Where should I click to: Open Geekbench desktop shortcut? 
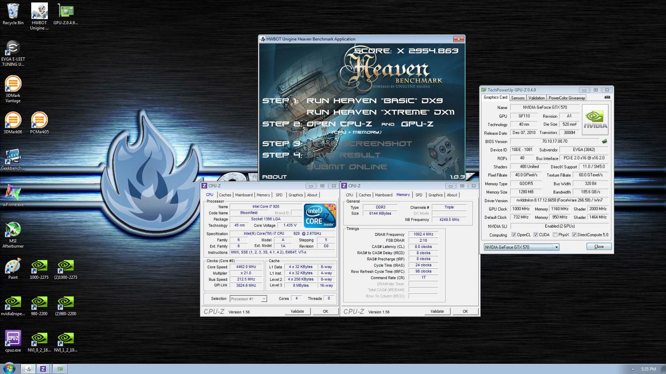pyautogui.click(x=13, y=160)
